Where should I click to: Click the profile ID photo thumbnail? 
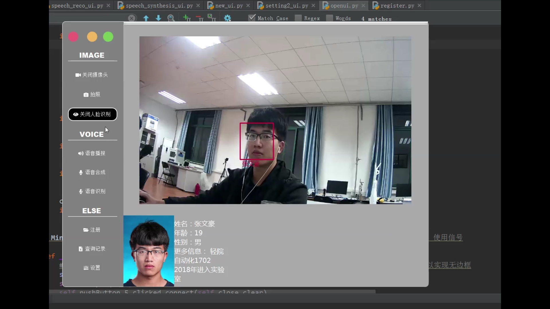149,251
